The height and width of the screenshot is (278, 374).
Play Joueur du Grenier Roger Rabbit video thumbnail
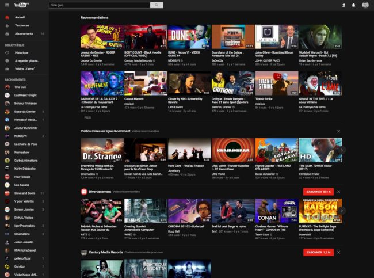(102, 36)
